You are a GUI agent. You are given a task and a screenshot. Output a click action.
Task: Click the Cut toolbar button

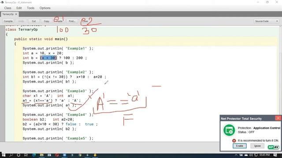(x=33, y=21)
